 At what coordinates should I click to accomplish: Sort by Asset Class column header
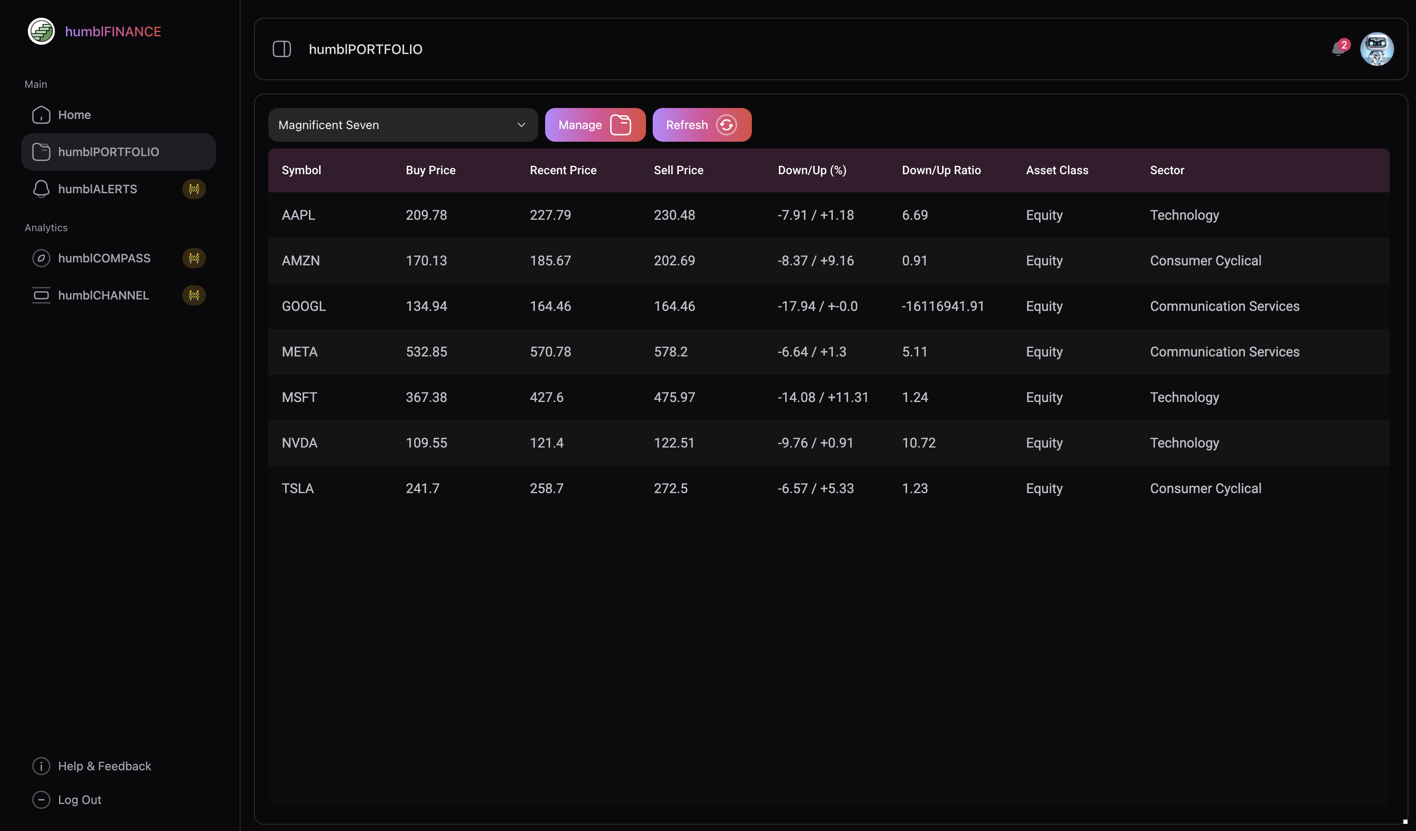[x=1057, y=170]
